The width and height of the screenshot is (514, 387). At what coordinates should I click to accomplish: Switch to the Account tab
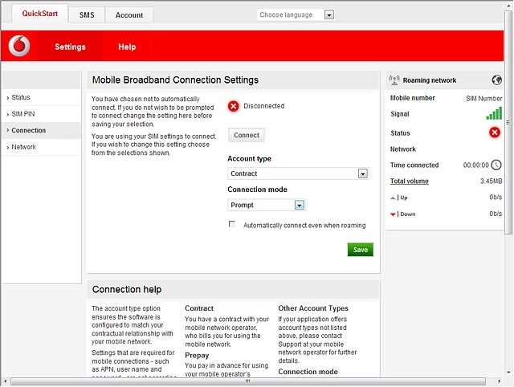(129, 15)
